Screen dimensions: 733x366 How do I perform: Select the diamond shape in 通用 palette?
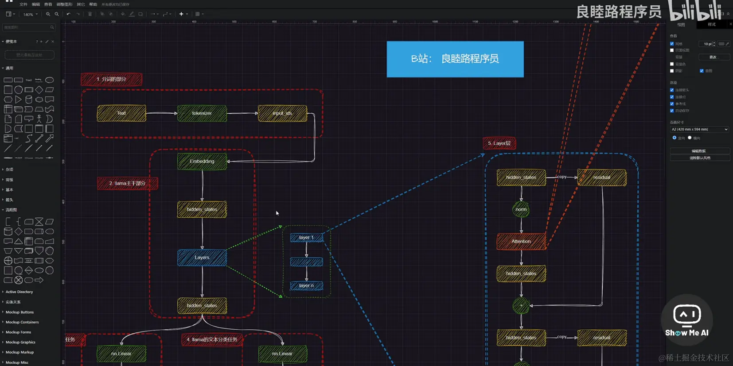pyautogui.click(x=39, y=90)
